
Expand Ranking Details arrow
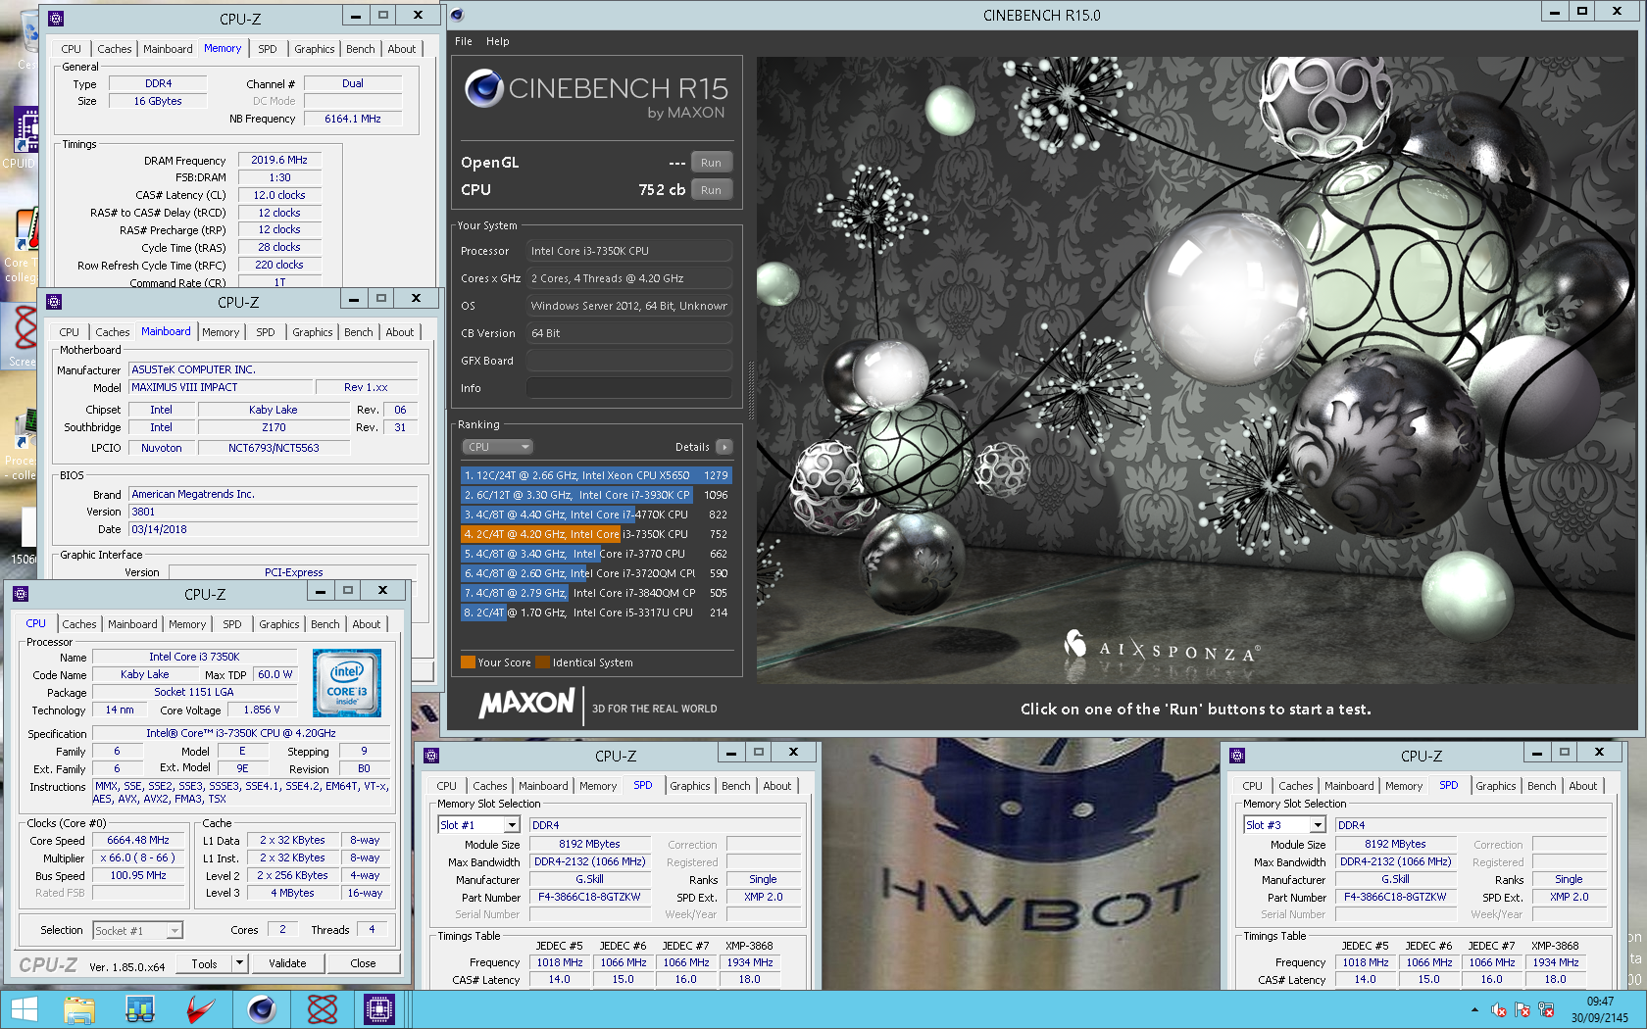[724, 447]
